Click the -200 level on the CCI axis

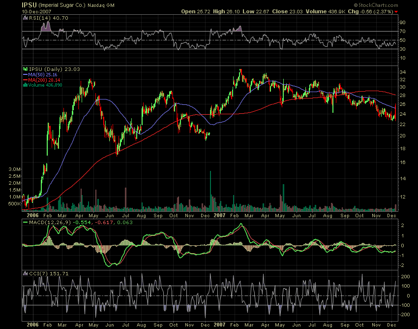pos(404,315)
